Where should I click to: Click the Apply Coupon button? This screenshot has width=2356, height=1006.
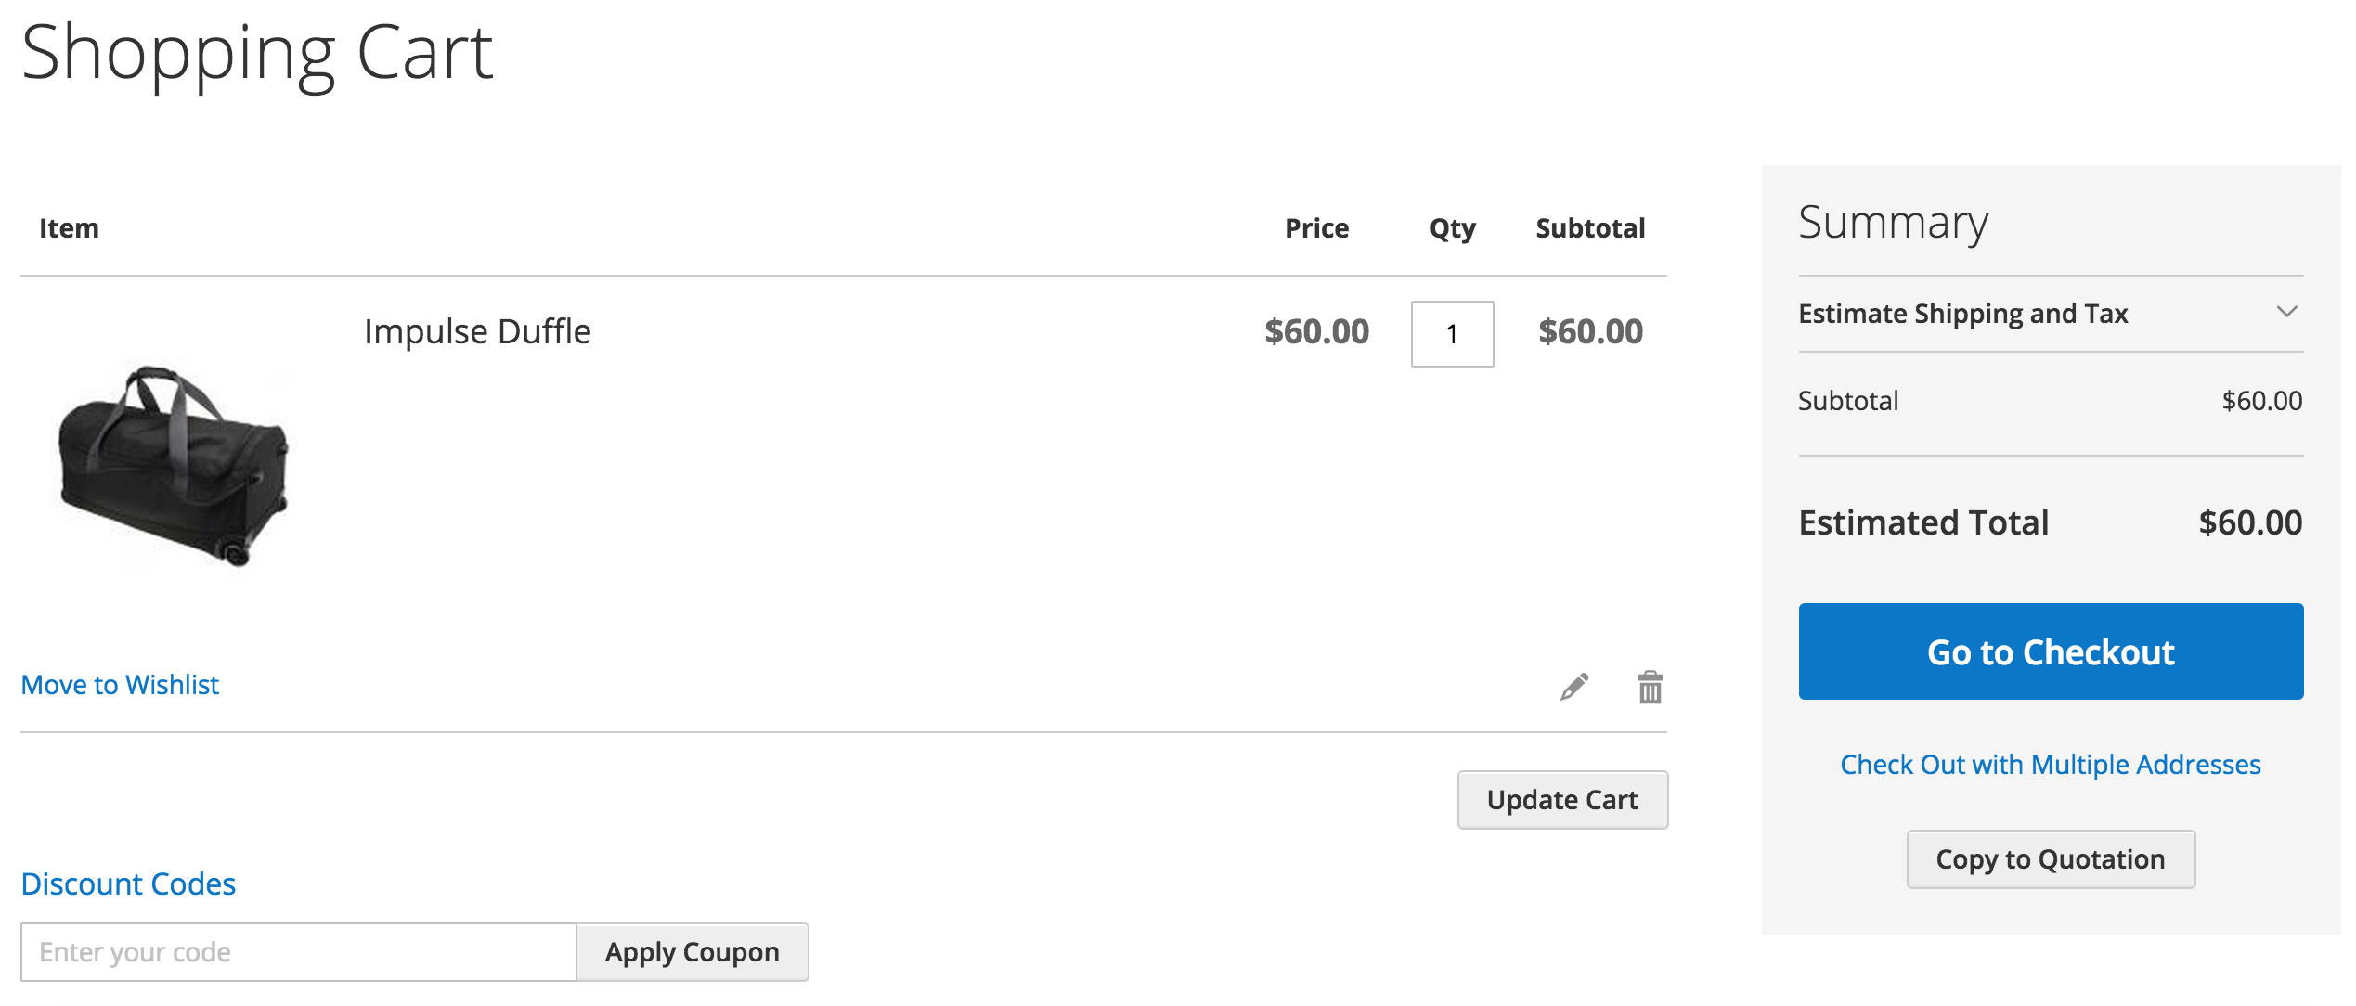[x=692, y=952]
